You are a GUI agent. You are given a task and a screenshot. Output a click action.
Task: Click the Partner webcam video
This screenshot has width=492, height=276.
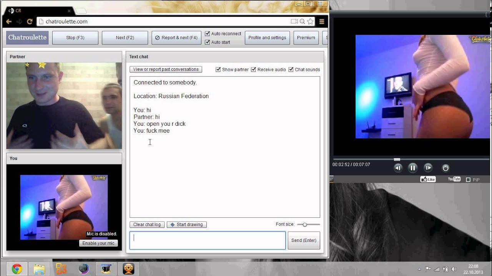pyautogui.click(x=64, y=106)
